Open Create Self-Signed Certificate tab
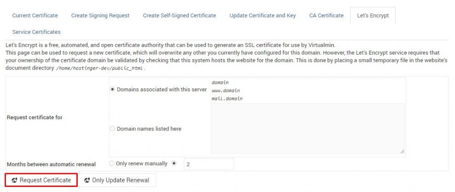Image resolution: width=455 pixels, height=192 pixels. pyautogui.click(x=179, y=16)
